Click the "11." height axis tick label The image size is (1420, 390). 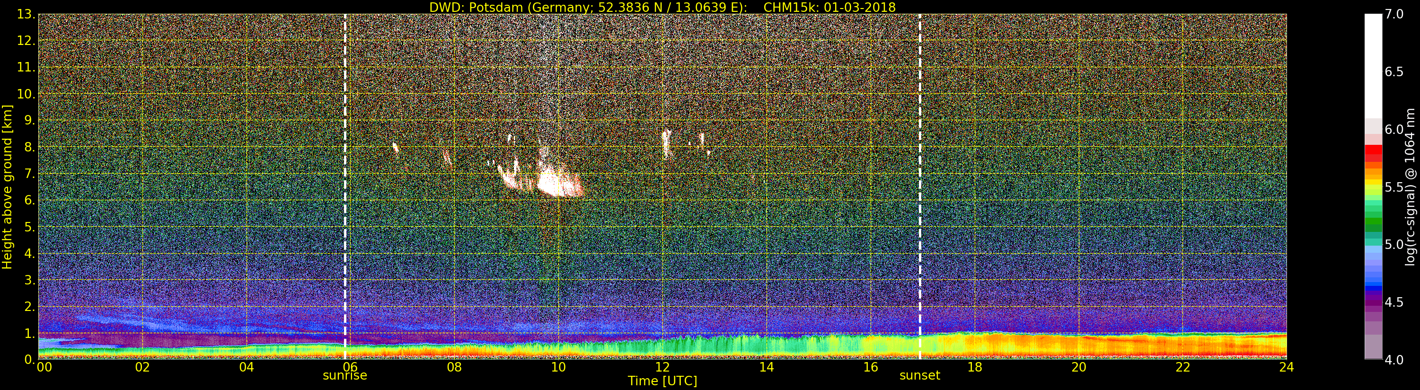coord(26,67)
